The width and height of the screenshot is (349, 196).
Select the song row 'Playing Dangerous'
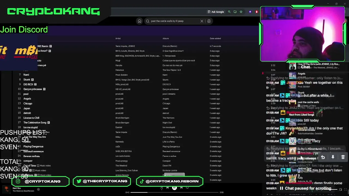pyautogui.click(x=33, y=146)
